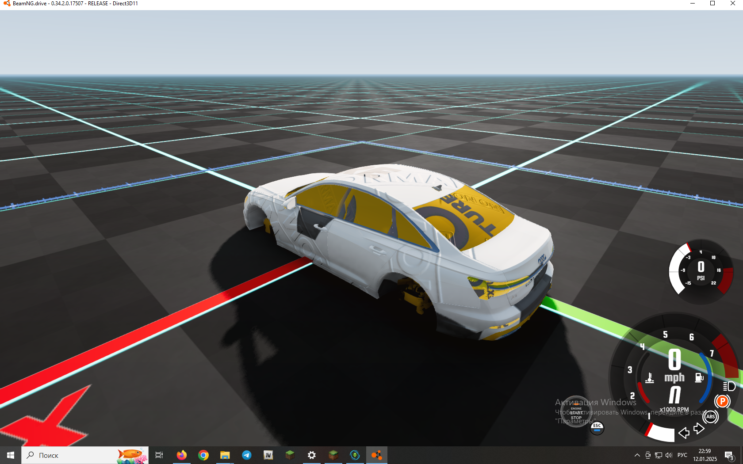Close the BeamNG.drive window

coord(733,4)
